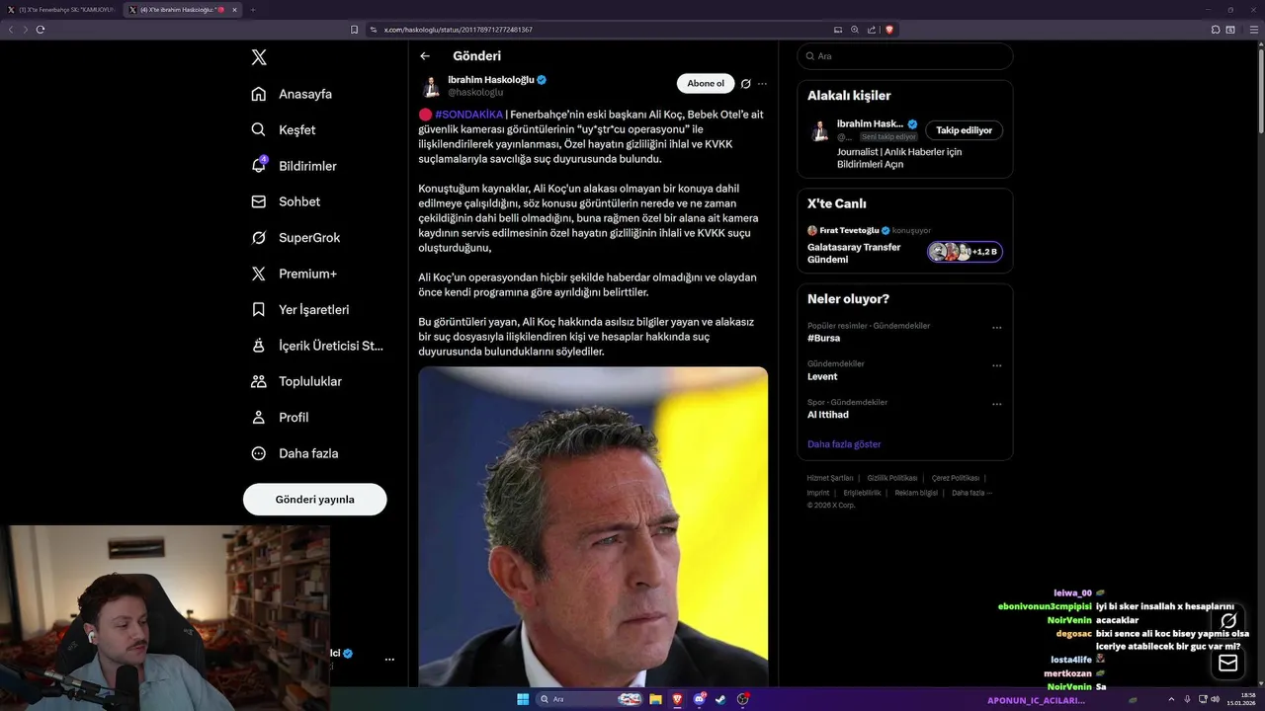Viewport: 1265px width, 711px height.
Task: Reload the page
Action: tap(41, 30)
